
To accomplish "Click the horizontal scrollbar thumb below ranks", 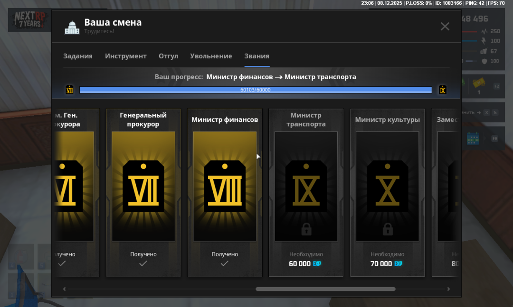I will [325, 289].
